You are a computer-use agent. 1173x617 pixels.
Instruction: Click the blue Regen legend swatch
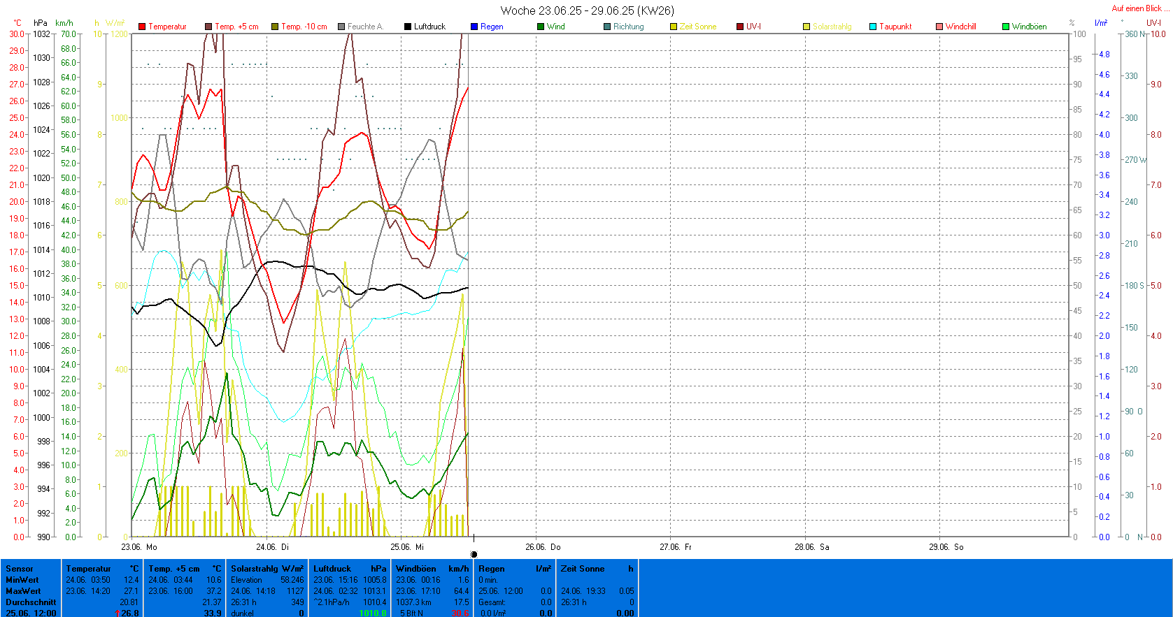(474, 27)
